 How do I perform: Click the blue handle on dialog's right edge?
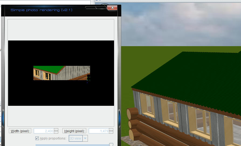click(x=119, y=118)
